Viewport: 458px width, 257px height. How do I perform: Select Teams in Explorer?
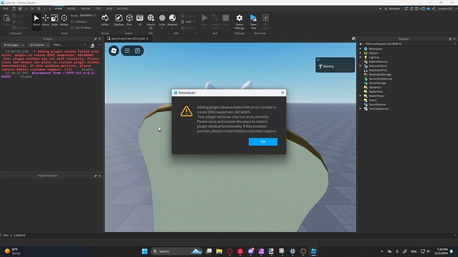(372, 100)
